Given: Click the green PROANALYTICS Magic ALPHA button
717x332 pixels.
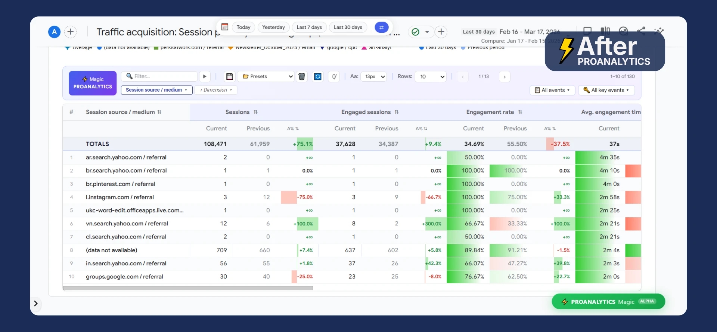Looking at the screenshot, I should click(x=608, y=301).
